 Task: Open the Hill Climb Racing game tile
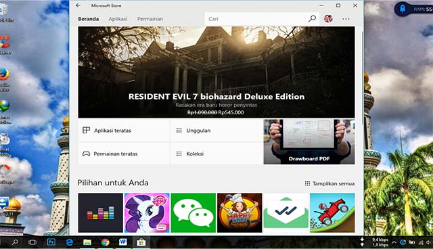click(x=332, y=212)
